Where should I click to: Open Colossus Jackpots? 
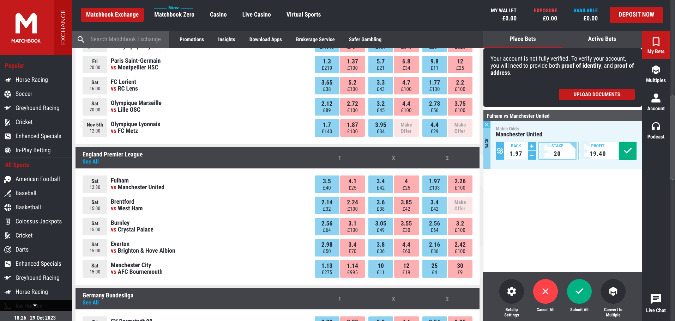click(38, 222)
